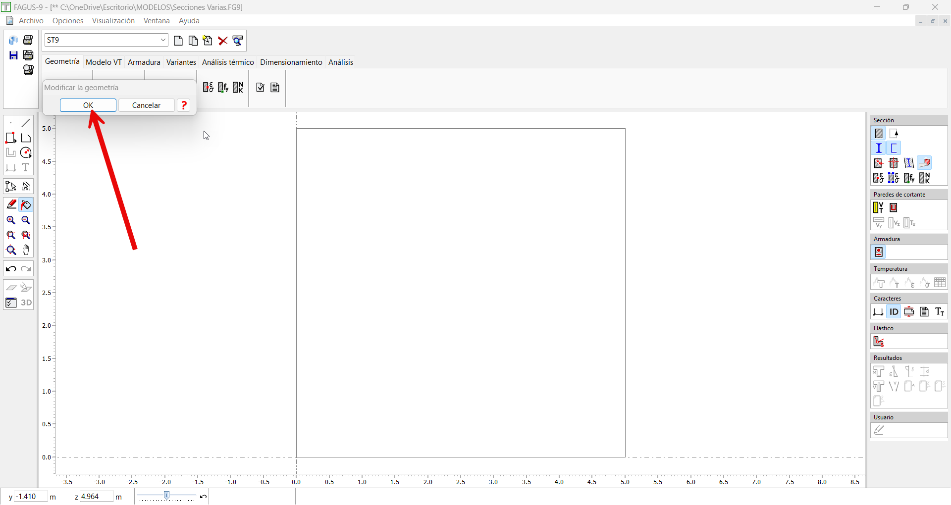Open the Visualización menu

113,21
